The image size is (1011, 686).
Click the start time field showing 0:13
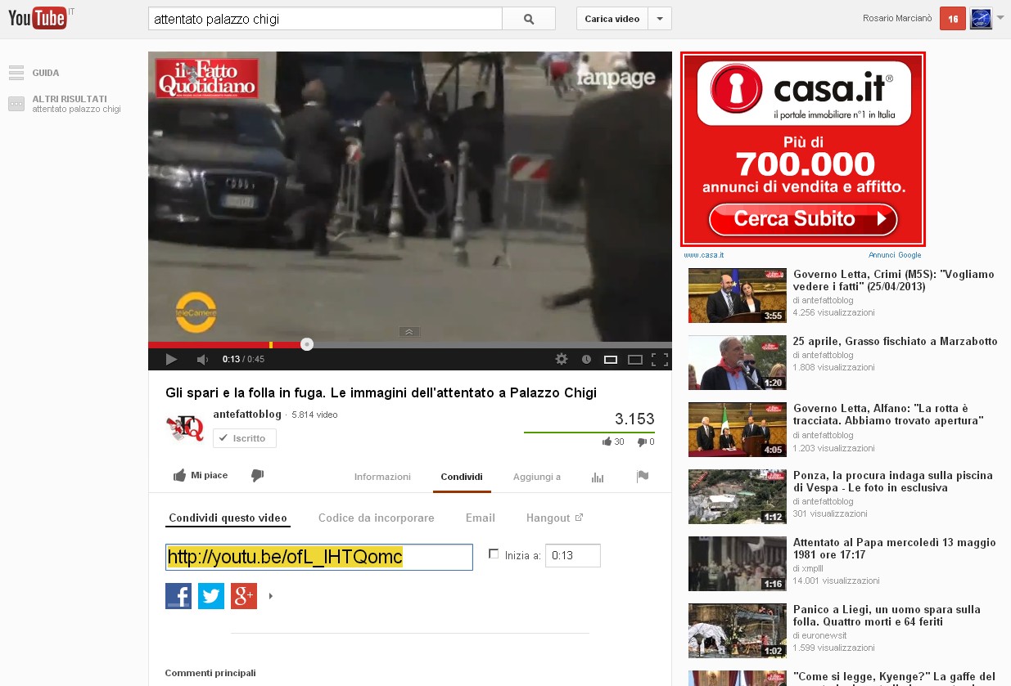tap(573, 555)
